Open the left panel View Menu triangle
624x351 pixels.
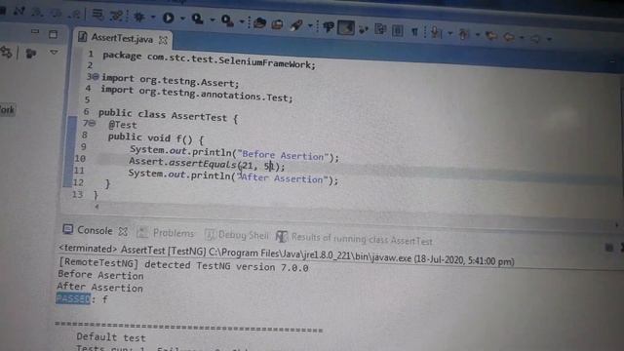point(54,52)
